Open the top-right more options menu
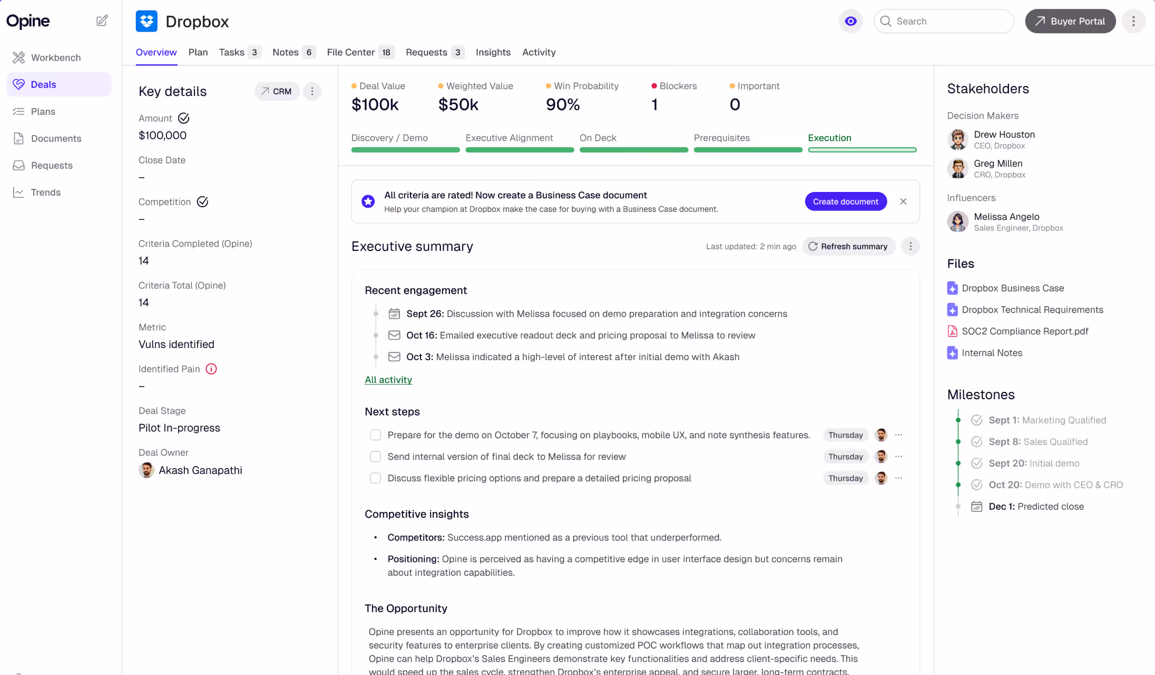The image size is (1155, 675). click(x=1133, y=21)
